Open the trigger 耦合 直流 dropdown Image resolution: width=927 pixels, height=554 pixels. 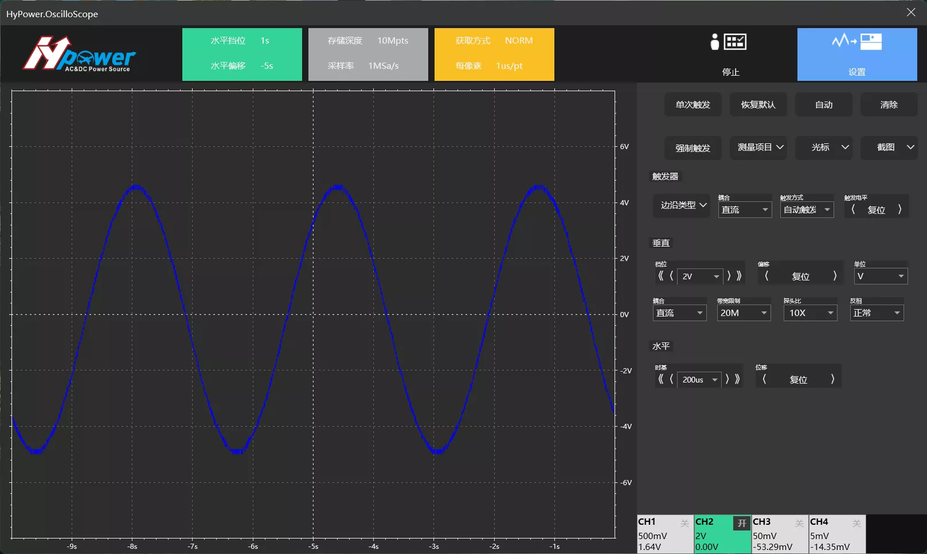[x=745, y=209]
